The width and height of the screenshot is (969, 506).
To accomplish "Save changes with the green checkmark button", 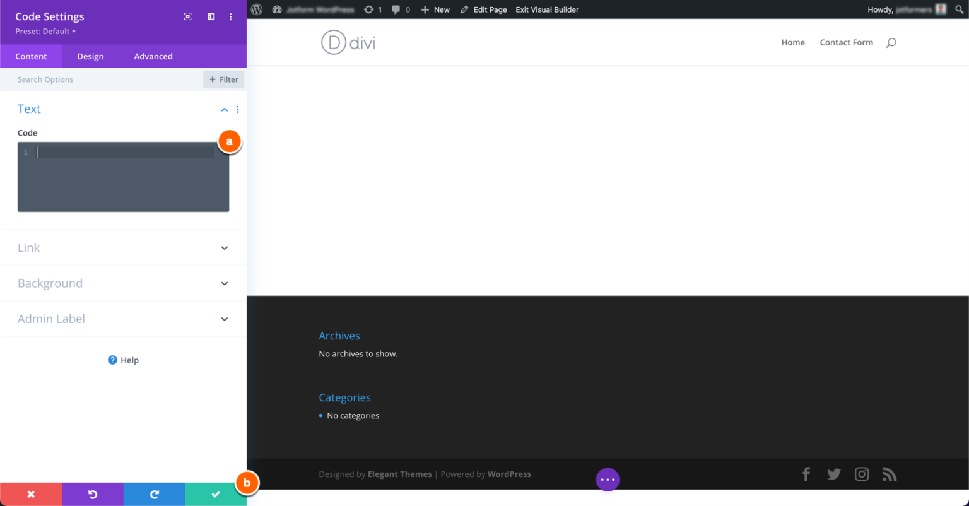I will point(215,494).
